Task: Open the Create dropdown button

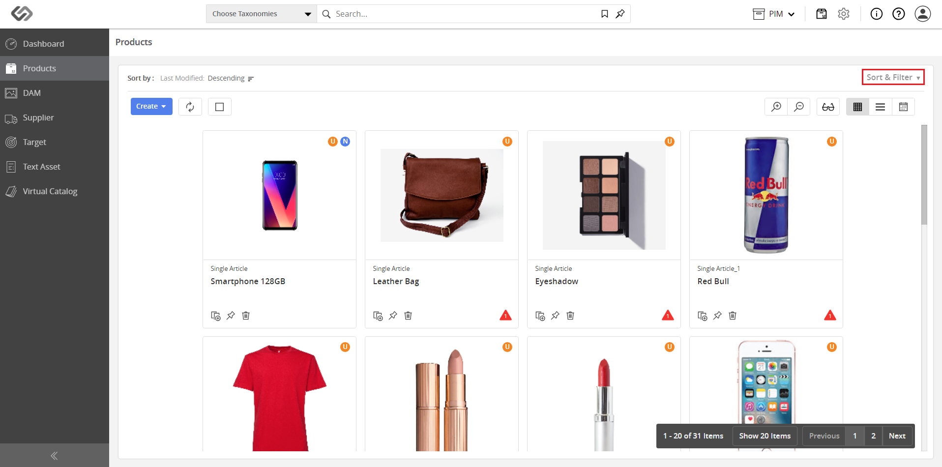Action: coord(151,107)
